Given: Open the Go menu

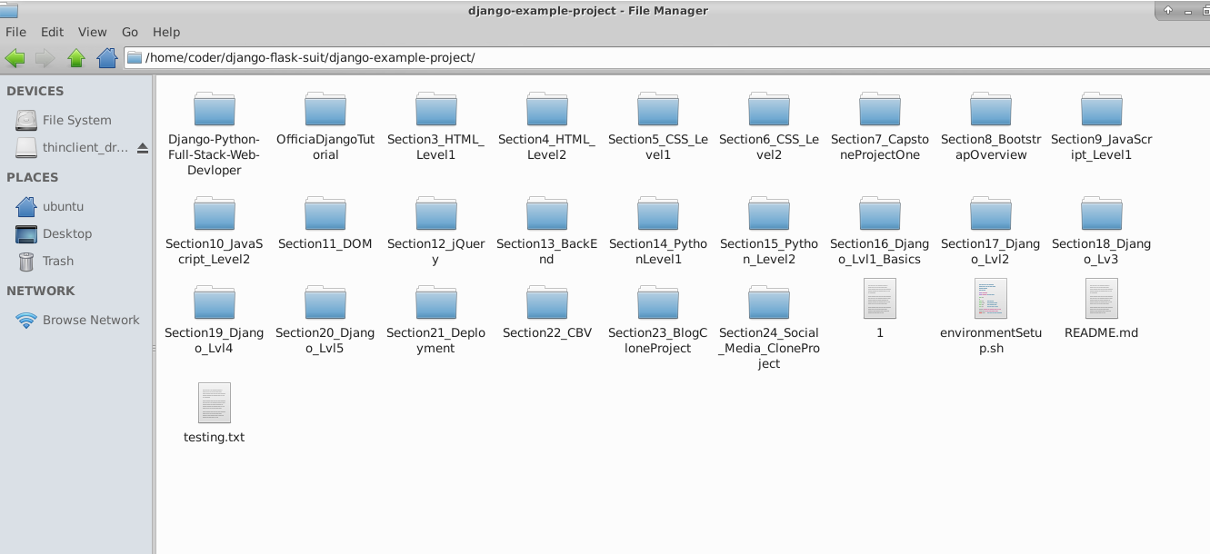Looking at the screenshot, I should point(130,32).
